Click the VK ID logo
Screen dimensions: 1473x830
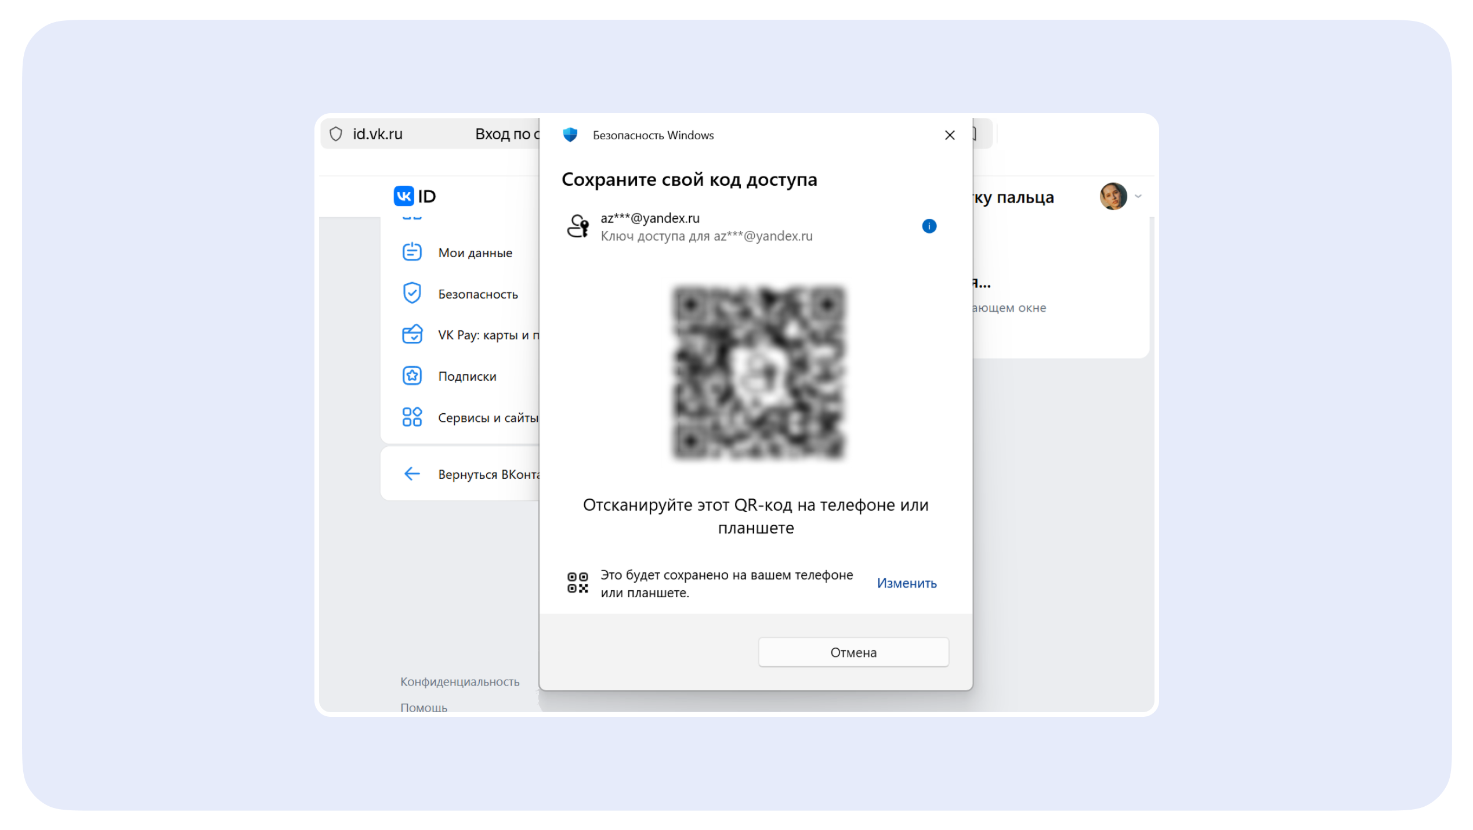[414, 196]
